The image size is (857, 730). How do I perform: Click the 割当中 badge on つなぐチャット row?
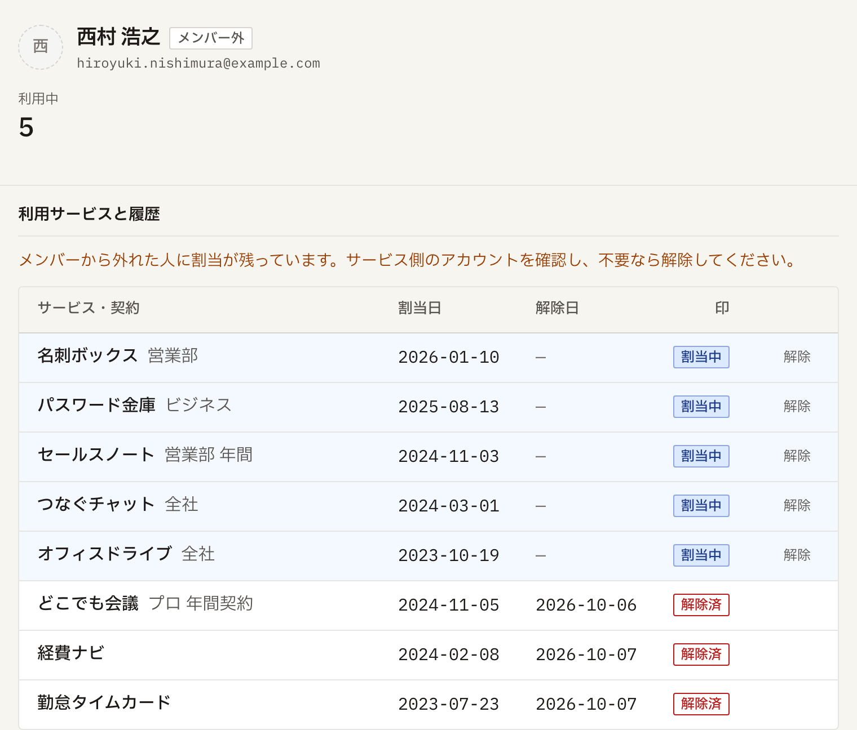[701, 506]
